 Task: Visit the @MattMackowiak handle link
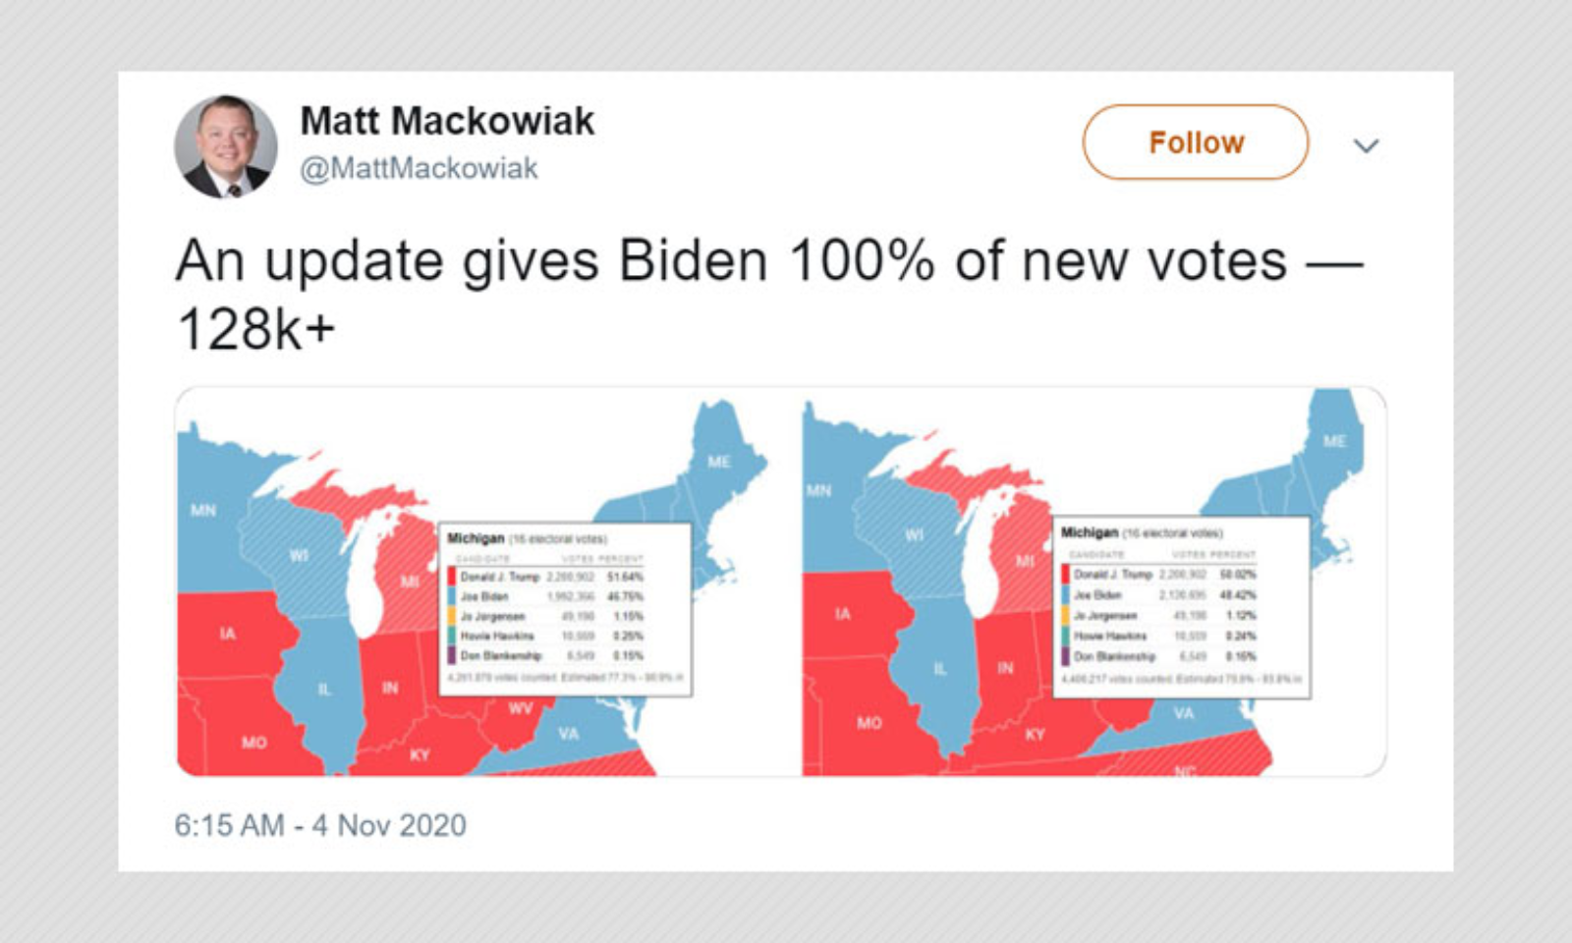point(419,168)
